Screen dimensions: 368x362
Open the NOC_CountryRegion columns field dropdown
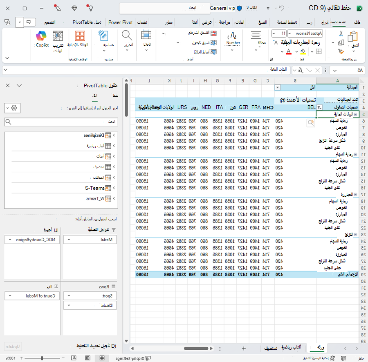(10, 240)
